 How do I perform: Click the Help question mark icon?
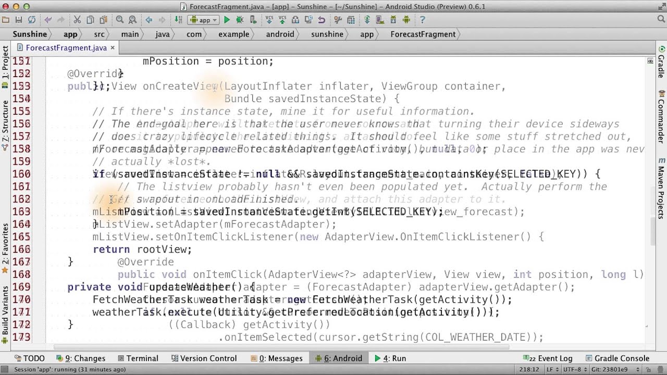point(423,20)
